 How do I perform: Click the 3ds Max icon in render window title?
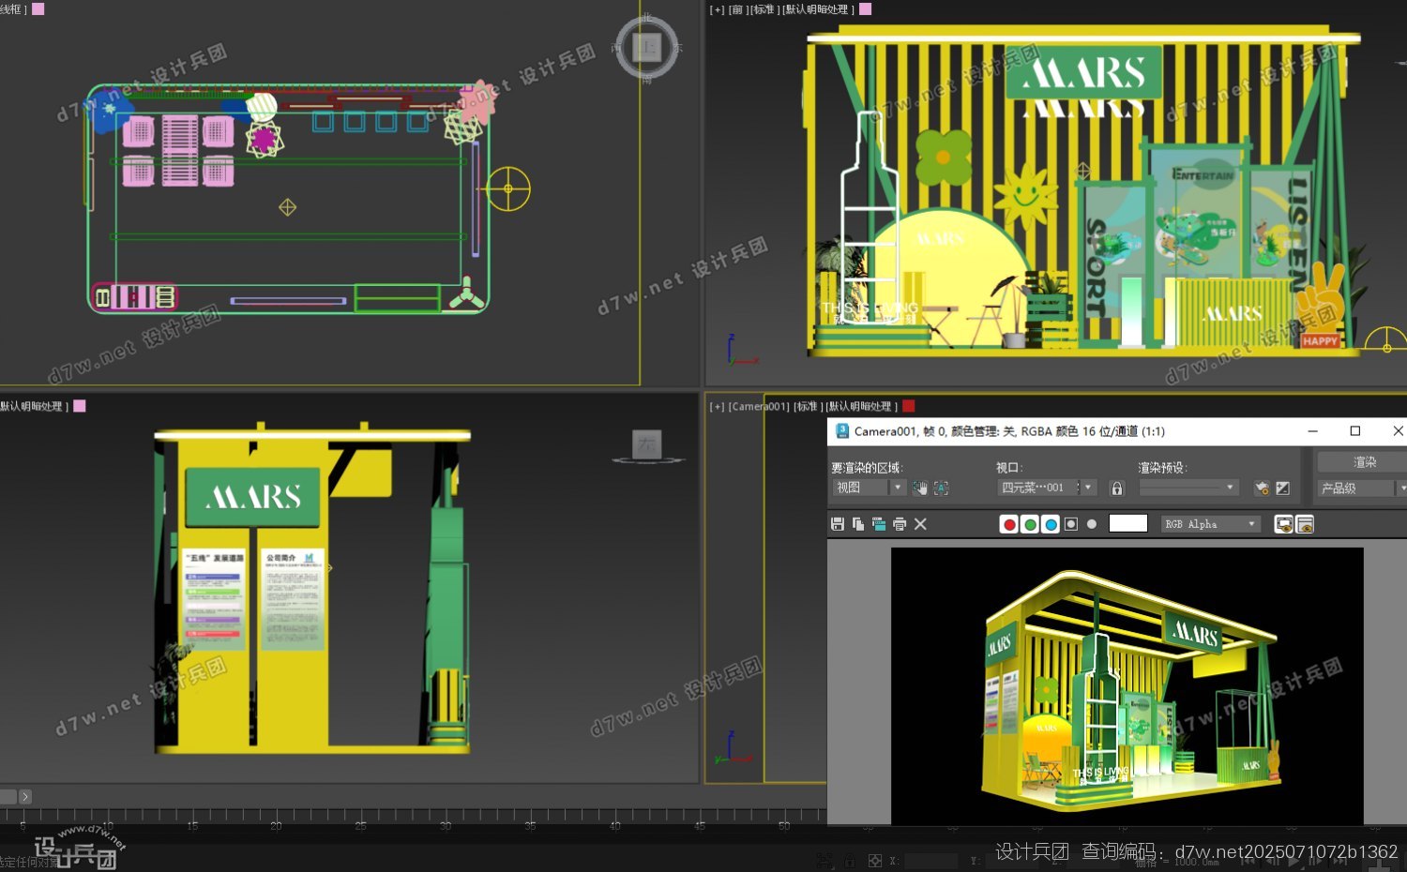[841, 431]
